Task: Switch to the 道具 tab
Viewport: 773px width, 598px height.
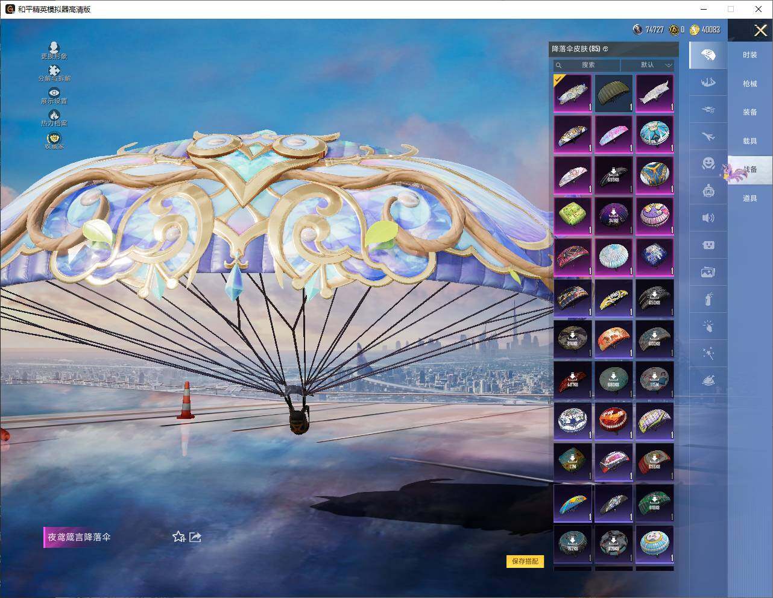Action: pos(750,198)
